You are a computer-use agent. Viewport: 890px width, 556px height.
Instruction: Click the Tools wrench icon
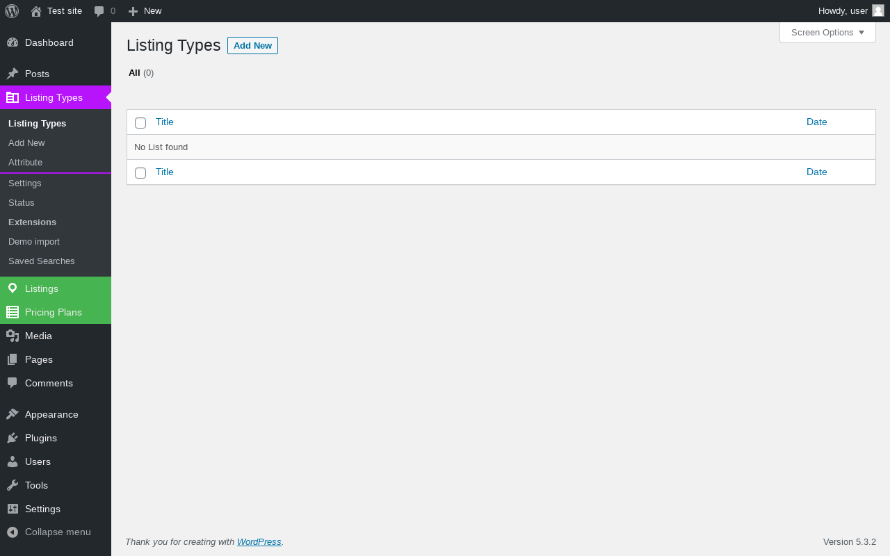[x=13, y=485]
